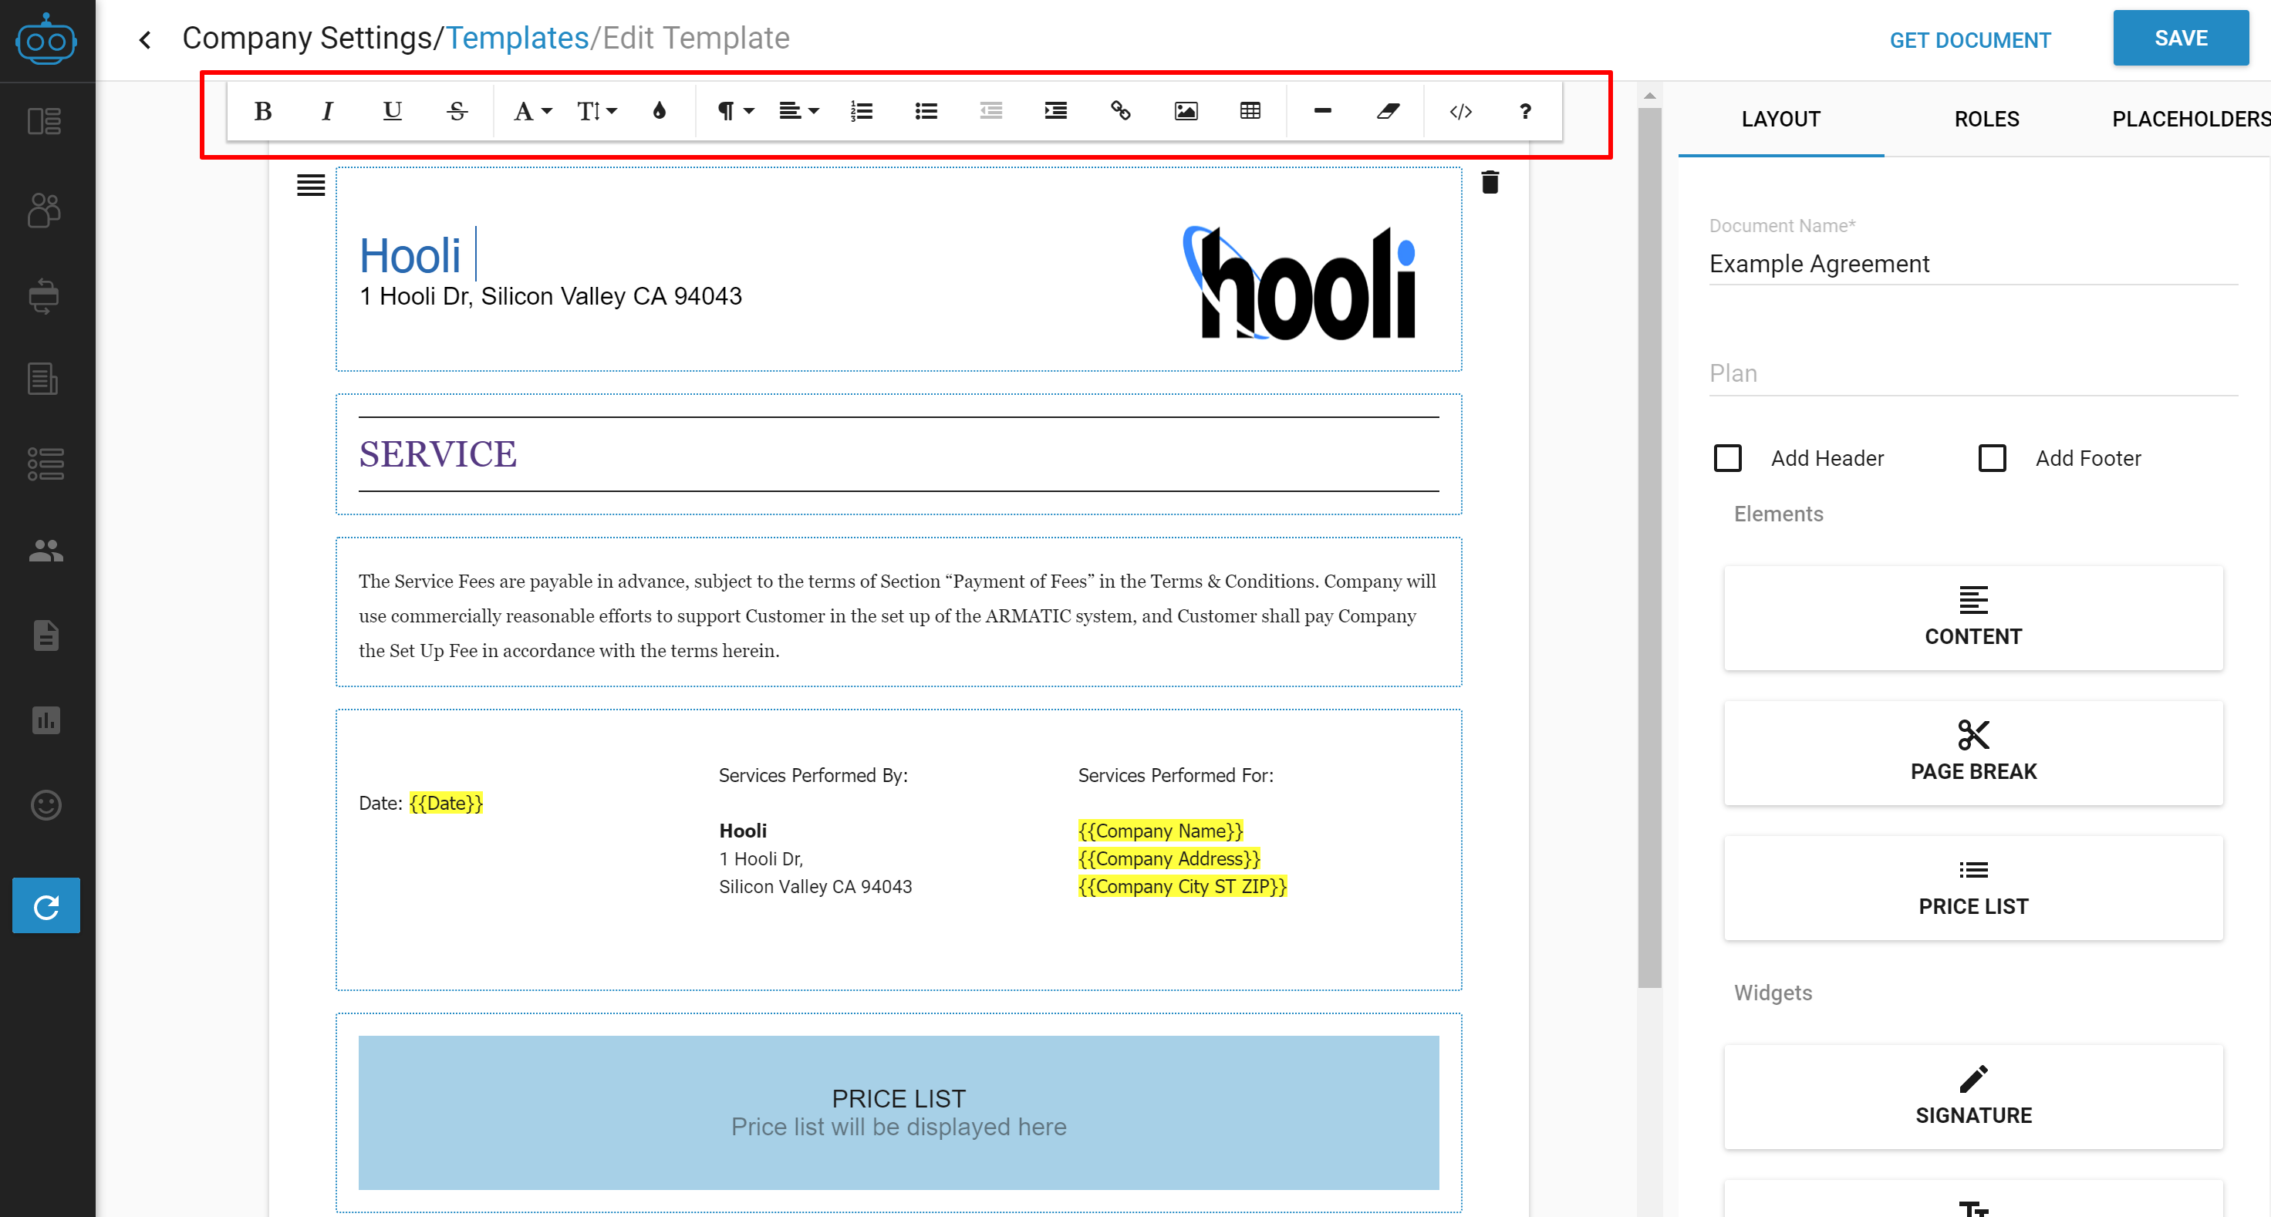
Task: Edit the Document Name field
Action: [1973, 264]
